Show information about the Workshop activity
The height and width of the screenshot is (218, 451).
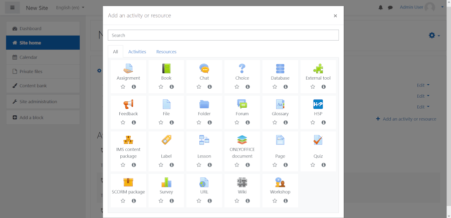(286, 201)
